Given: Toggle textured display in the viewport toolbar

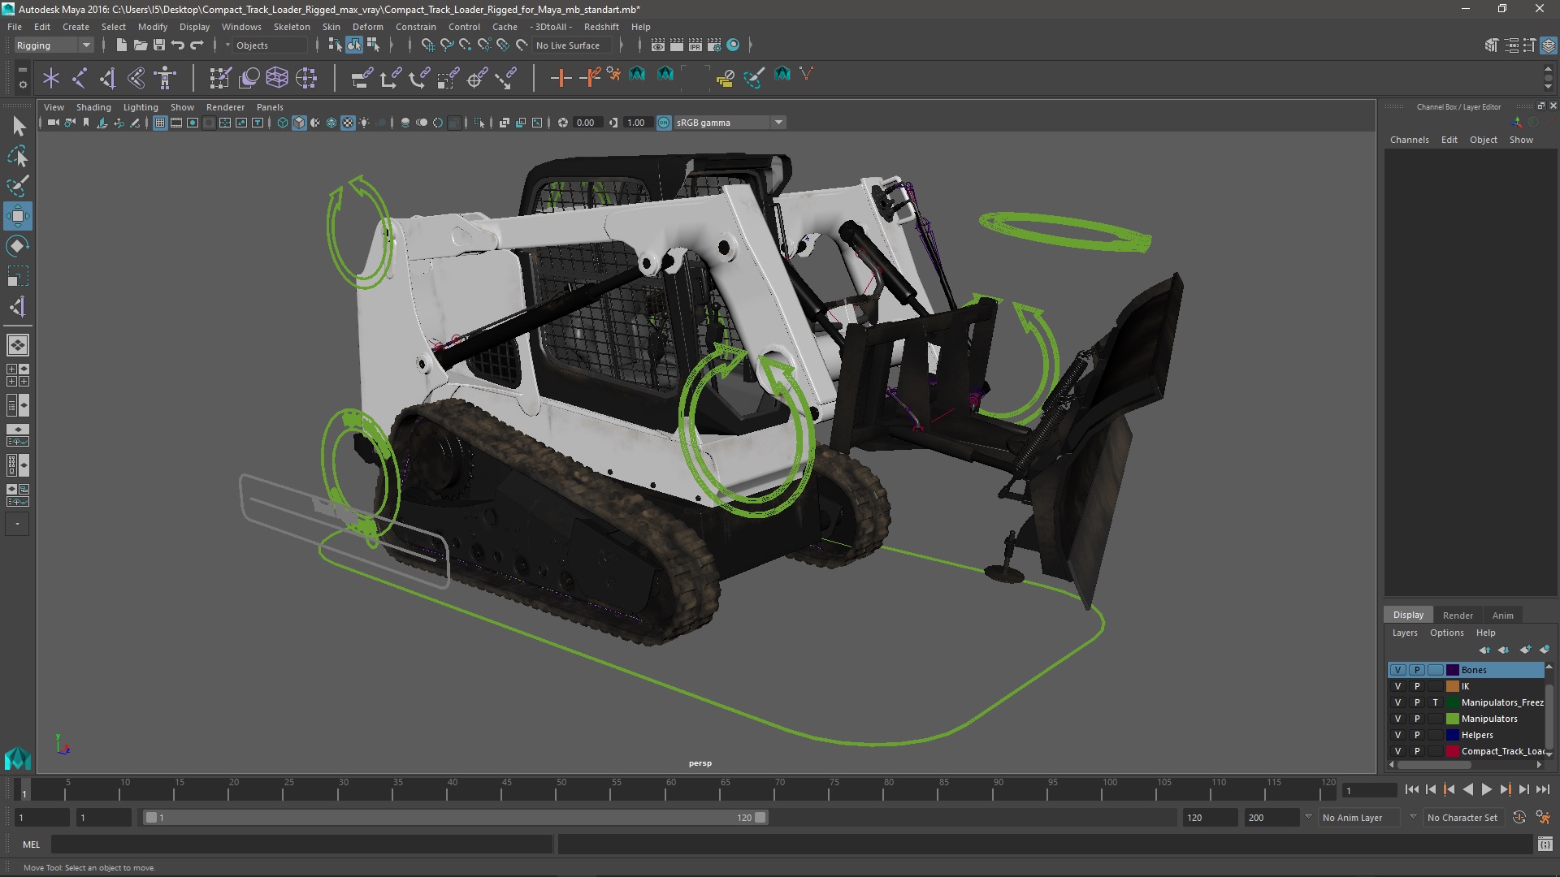Looking at the screenshot, I should tap(348, 123).
